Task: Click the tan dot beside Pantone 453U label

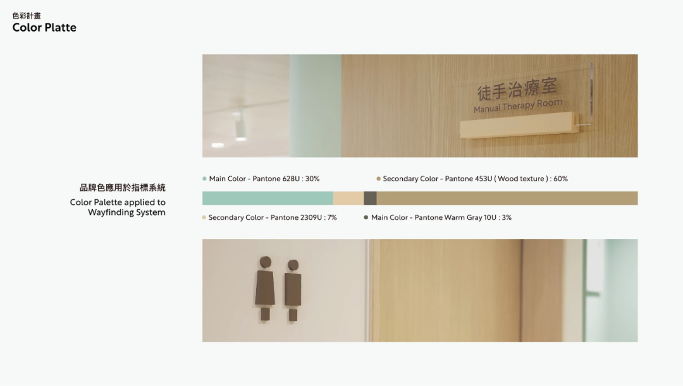Action: click(379, 178)
